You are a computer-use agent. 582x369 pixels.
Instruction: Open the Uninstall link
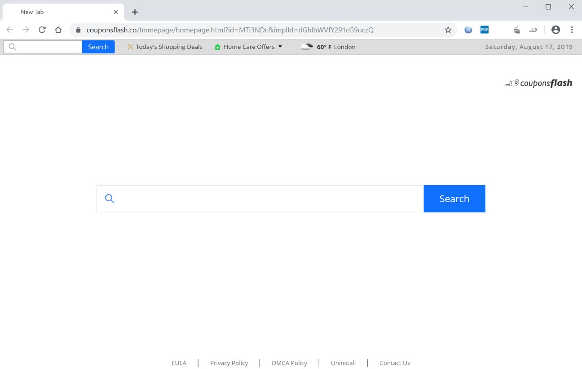[343, 363]
